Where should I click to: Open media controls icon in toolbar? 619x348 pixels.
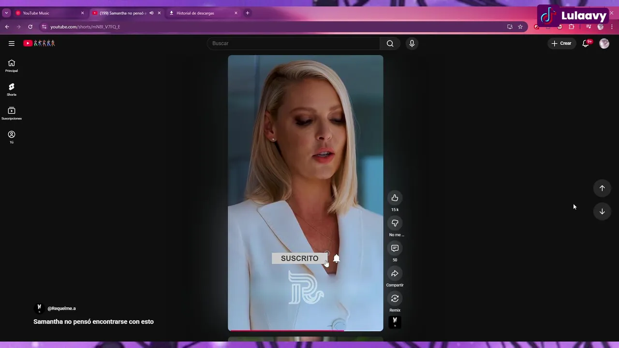(x=589, y=27)
